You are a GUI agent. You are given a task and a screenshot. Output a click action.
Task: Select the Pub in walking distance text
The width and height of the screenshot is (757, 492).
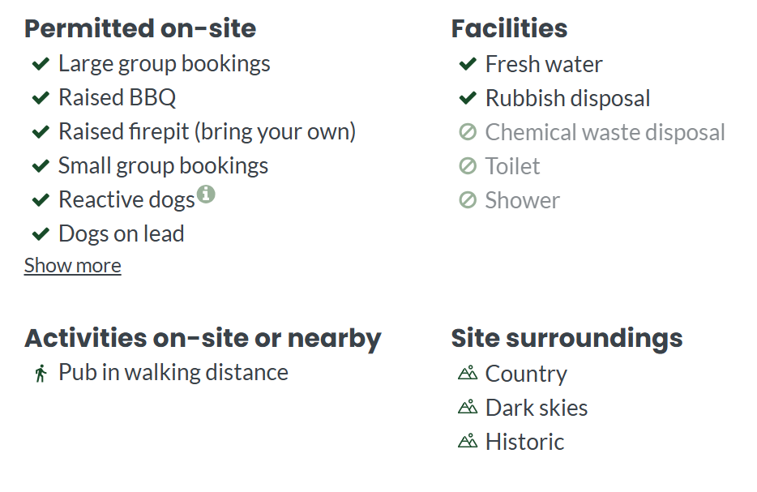tap(173, 373)
